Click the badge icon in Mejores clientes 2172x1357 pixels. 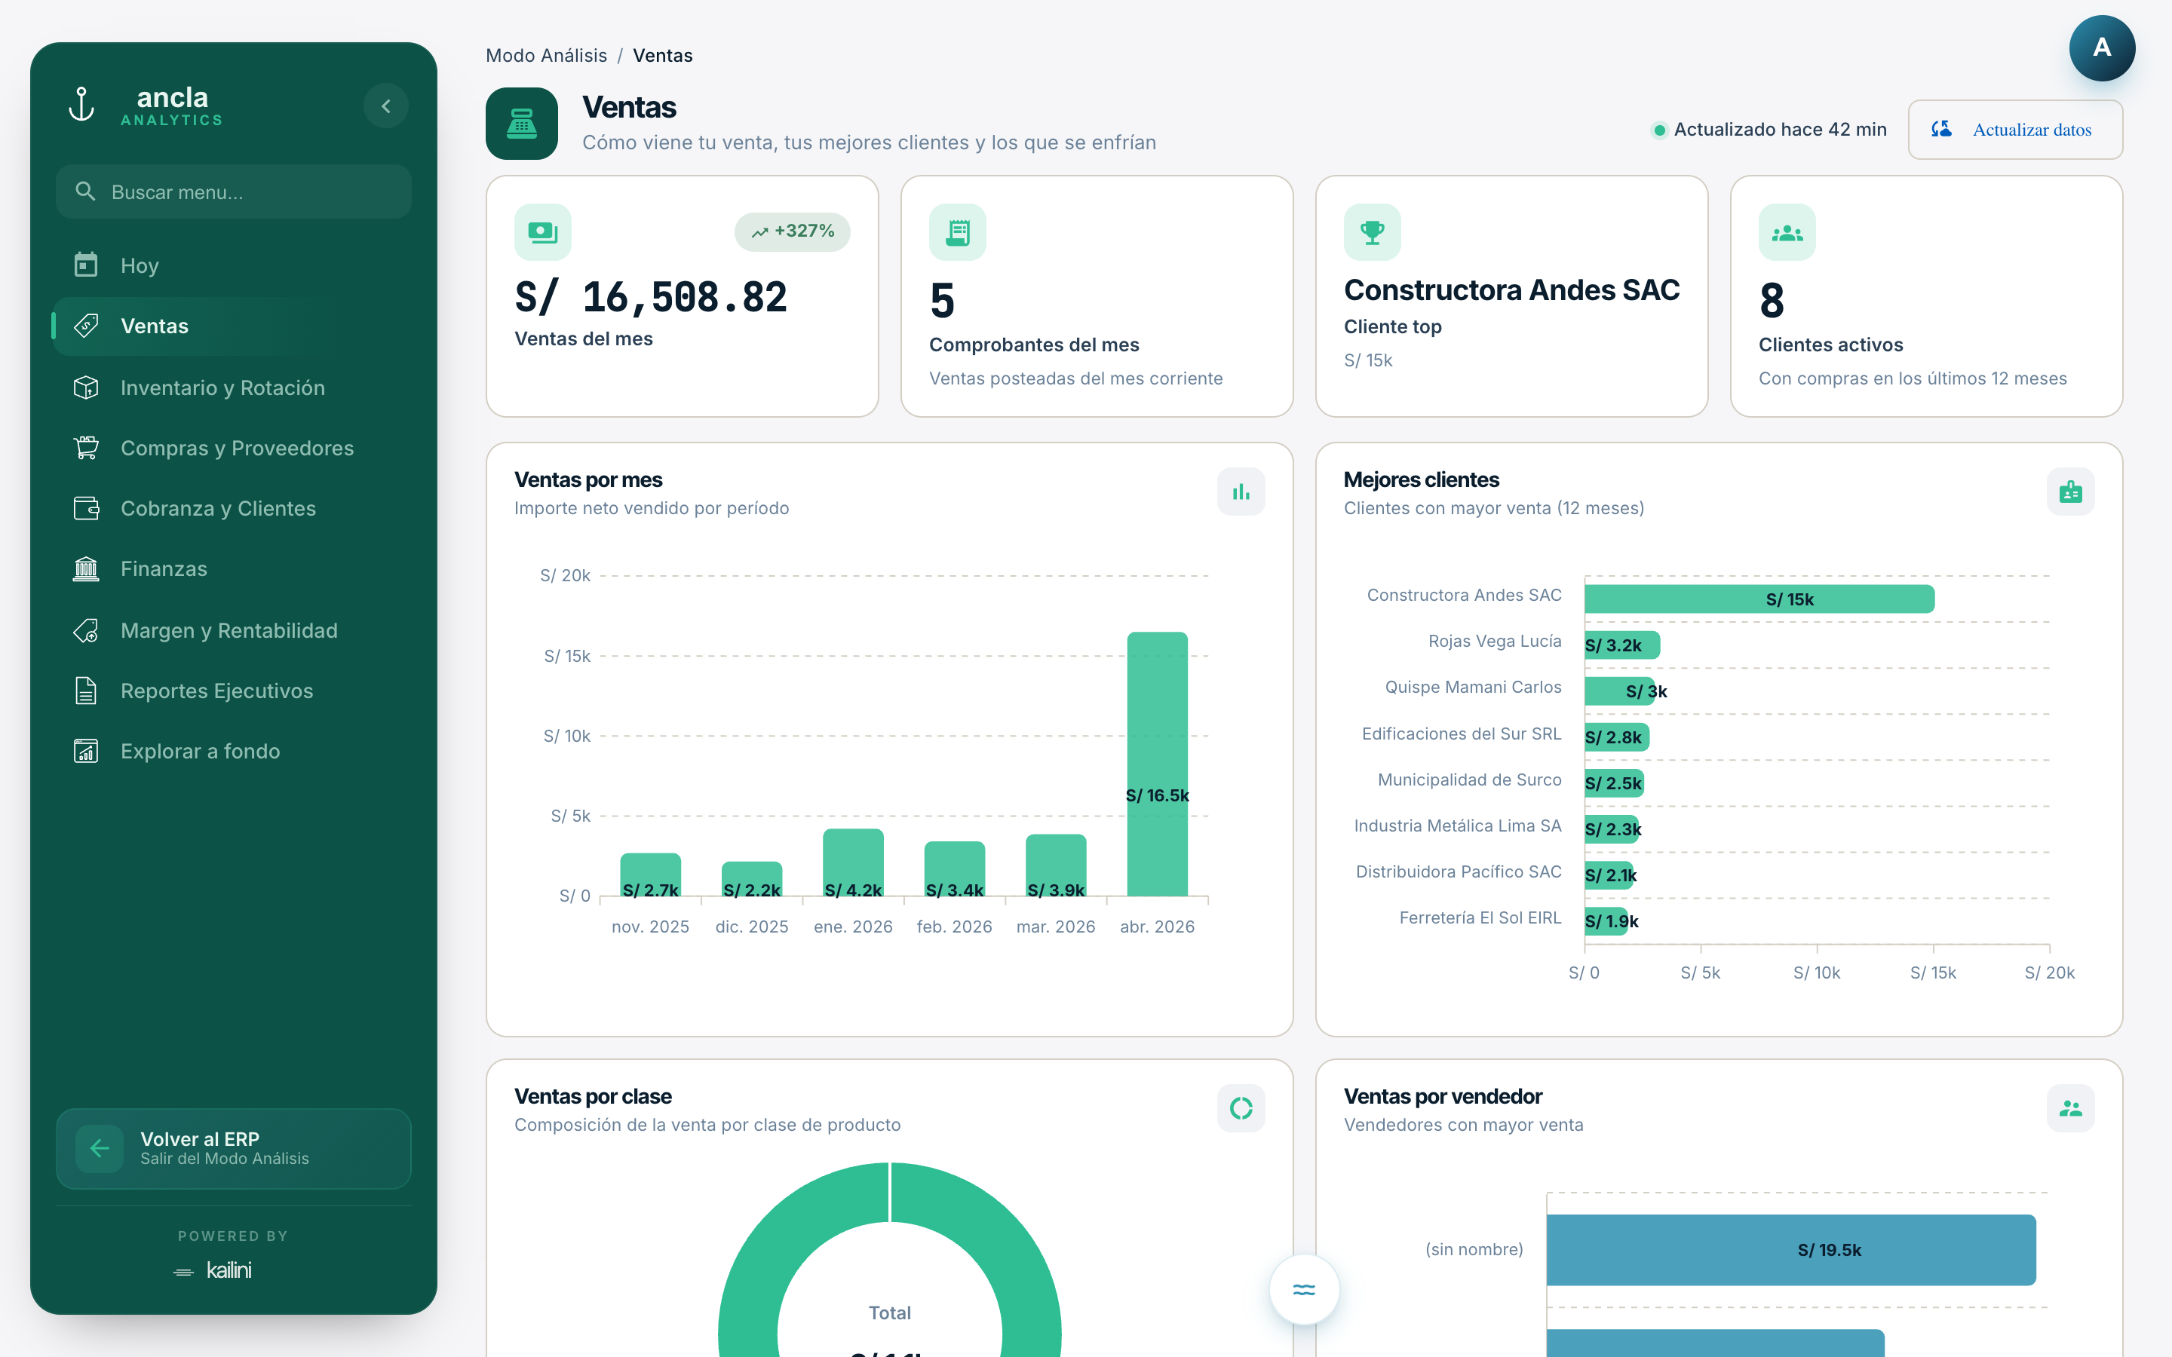2069,492
